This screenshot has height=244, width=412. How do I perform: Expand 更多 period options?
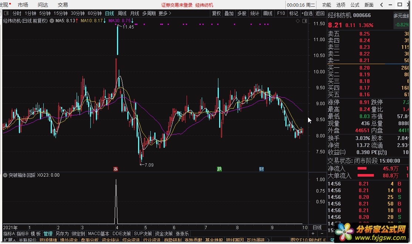pyautogui.click(x=165, y=13)
